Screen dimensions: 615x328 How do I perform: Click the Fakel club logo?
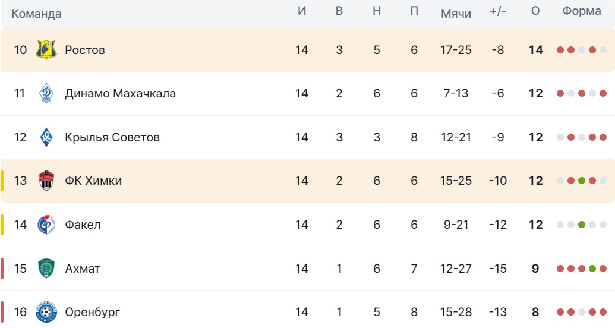[x=46, y=225]
